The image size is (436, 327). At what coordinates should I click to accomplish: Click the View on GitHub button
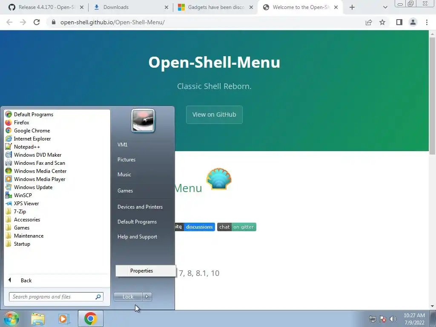[214, 115]
